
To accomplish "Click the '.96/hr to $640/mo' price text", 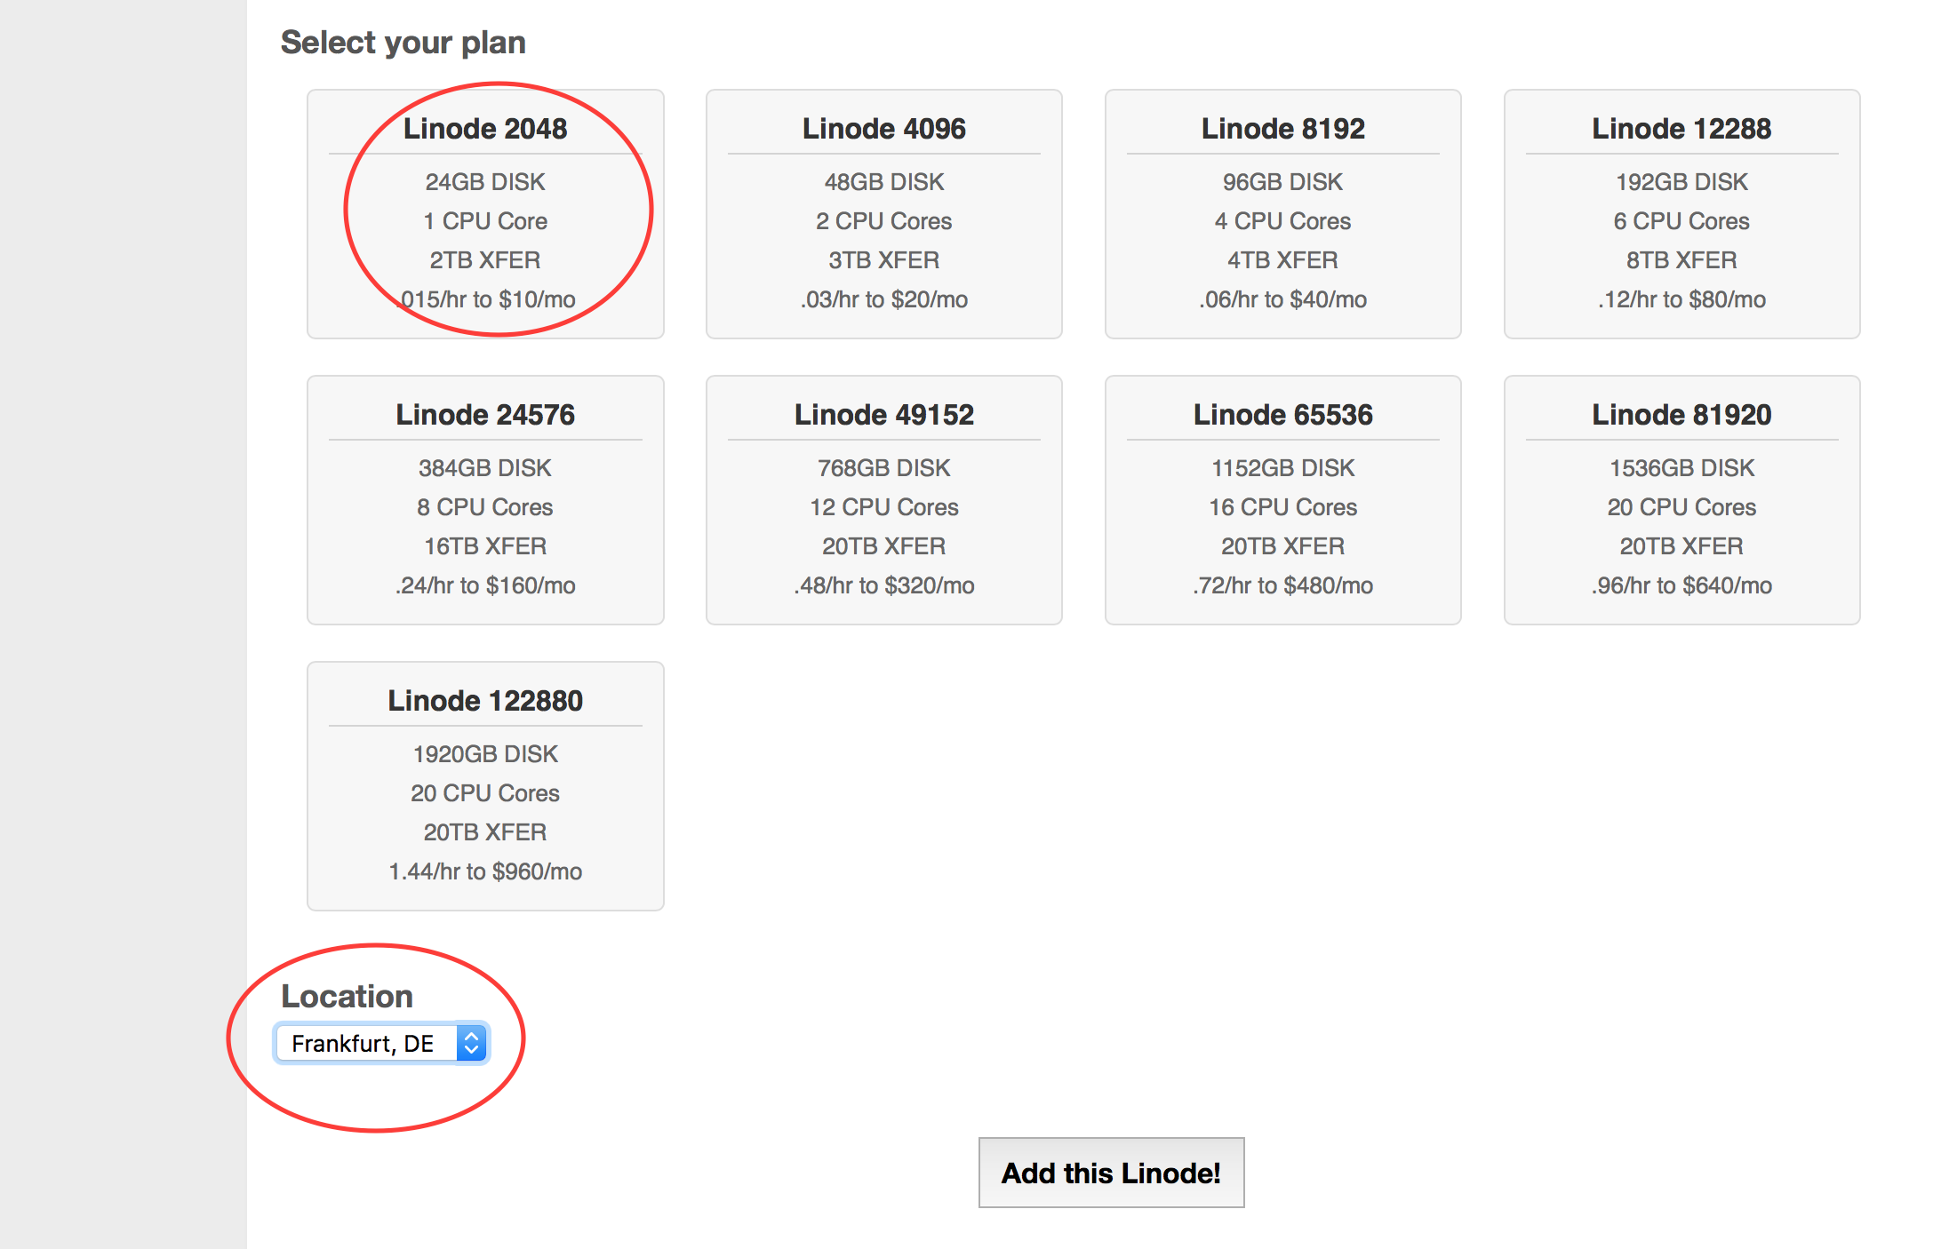I will (x=1681, y=585).
